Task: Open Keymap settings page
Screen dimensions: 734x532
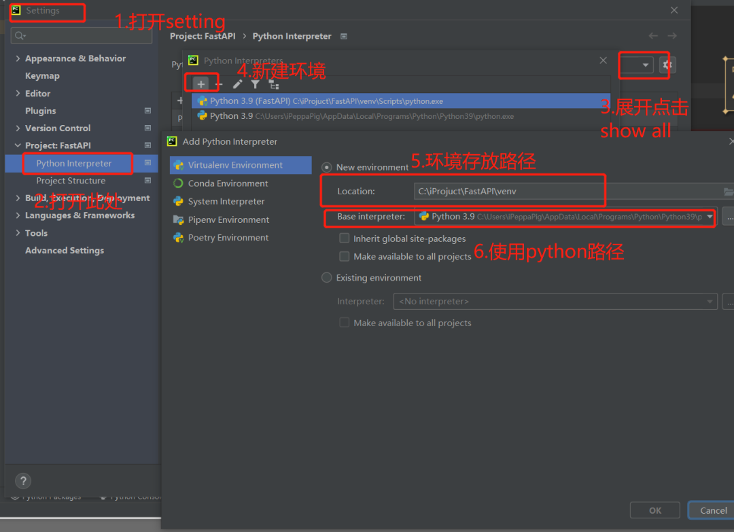Action: click(x=43, y=76)
